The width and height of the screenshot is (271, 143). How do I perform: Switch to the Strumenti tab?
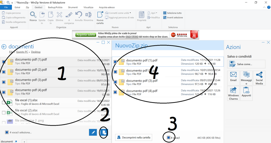point(73,7)
